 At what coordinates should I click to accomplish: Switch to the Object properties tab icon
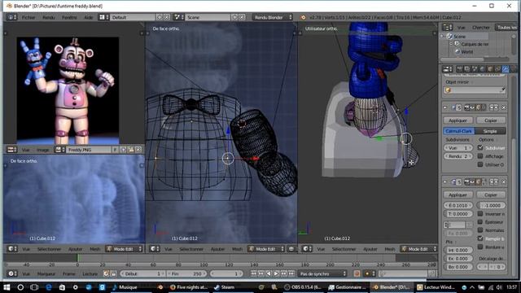[x=490, y=69]
